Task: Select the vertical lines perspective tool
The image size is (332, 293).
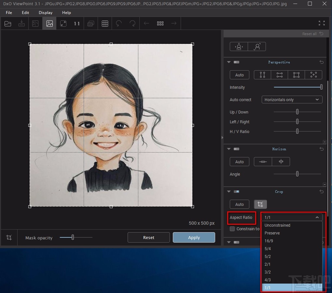Action: 262,75
